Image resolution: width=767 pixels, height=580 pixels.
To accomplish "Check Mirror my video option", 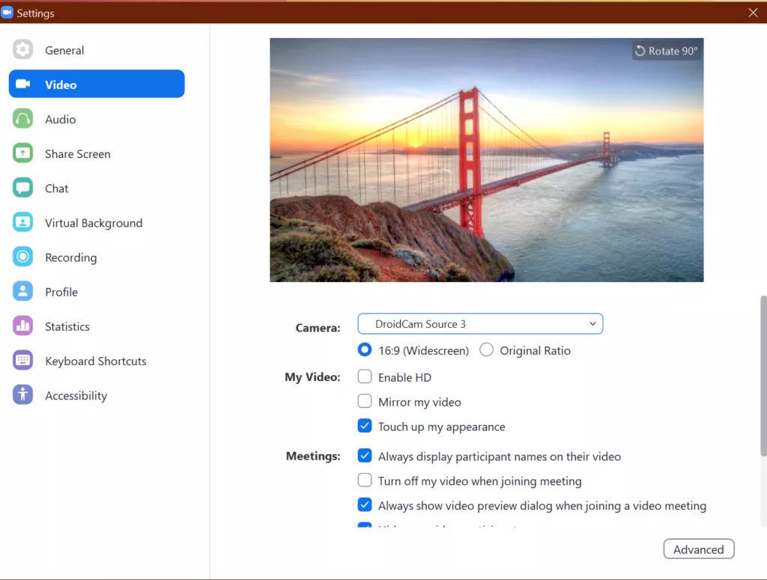I will 365,402.
